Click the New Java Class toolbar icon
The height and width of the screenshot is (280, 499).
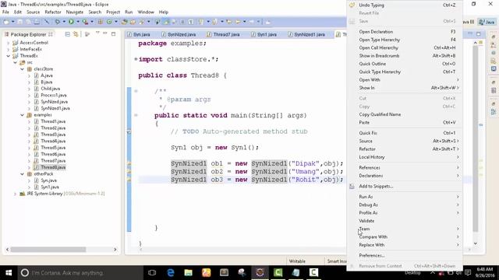109,22
